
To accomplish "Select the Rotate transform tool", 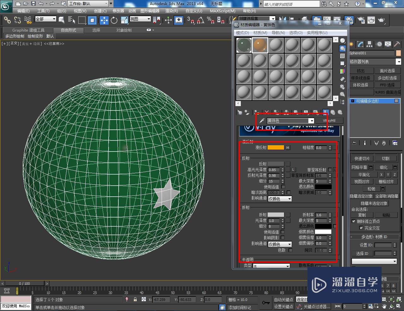I will point(114,21).
